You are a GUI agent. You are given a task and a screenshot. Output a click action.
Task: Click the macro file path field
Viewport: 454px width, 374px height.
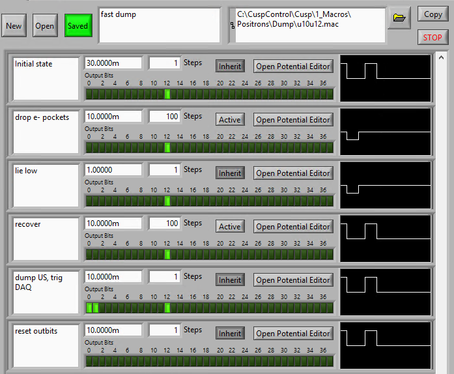coord(310,25)
